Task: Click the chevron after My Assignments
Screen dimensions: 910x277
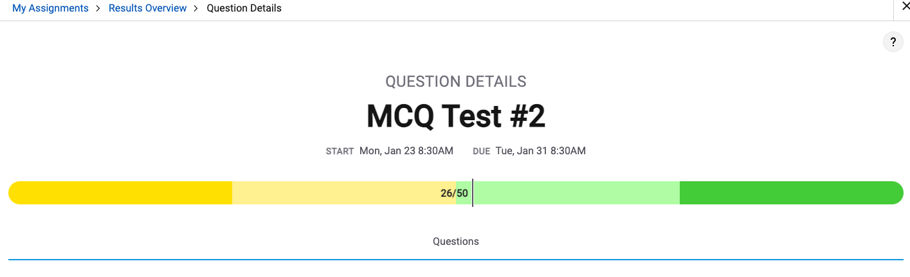Action: (98, 9)
